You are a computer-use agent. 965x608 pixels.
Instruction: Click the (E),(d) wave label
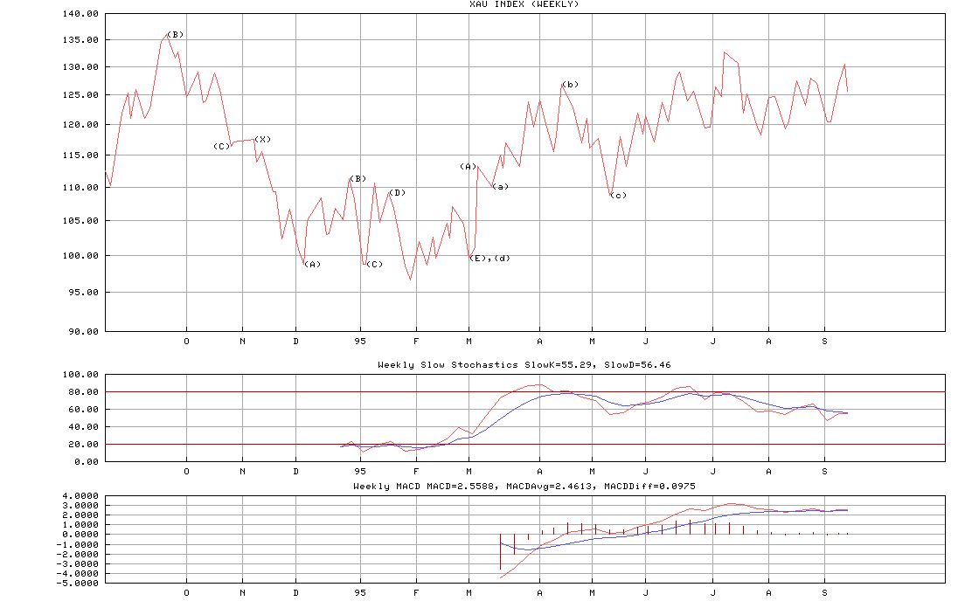[x=489, y=258]
